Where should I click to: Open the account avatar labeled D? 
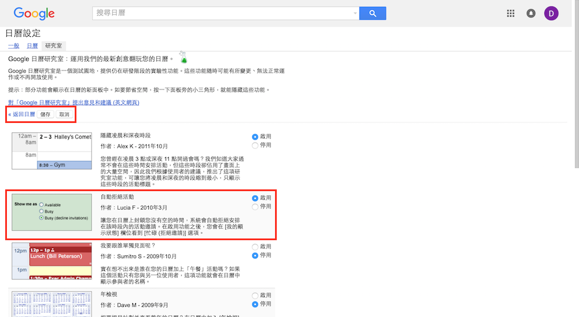(551, 14)
